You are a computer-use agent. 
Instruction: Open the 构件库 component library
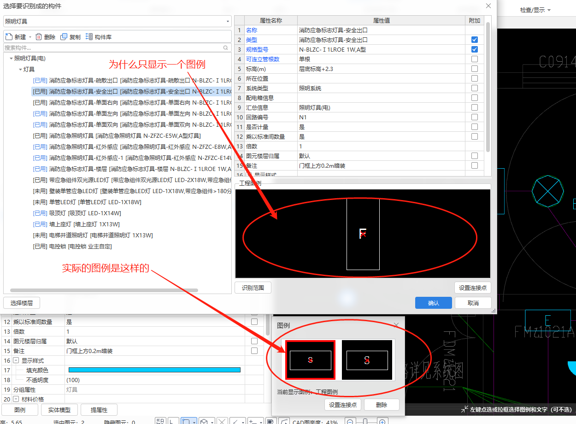[x=99, y=37]
